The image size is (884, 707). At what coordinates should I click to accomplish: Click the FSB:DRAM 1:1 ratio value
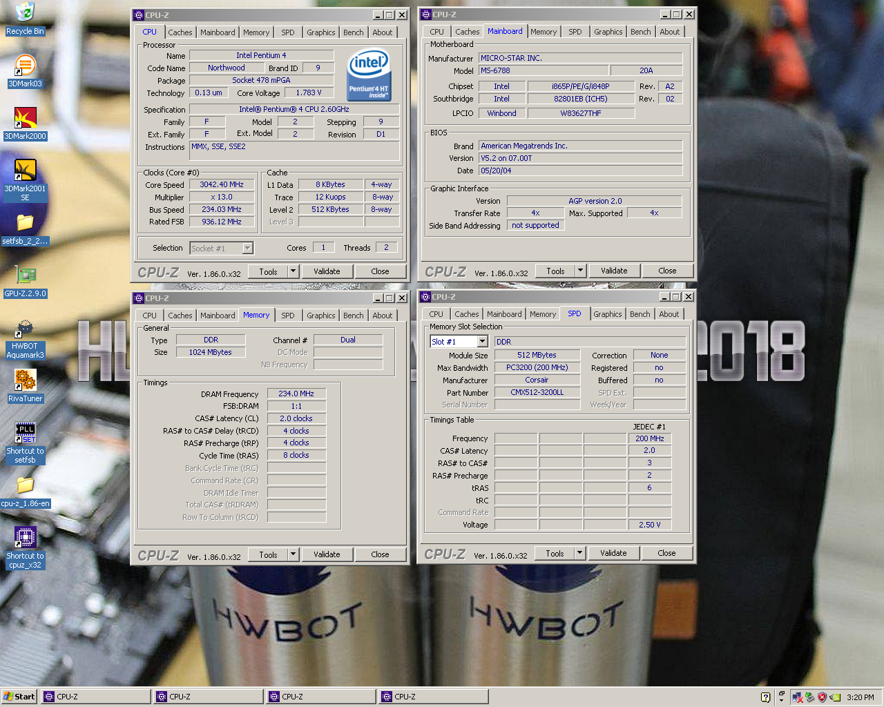click(296, 406)
